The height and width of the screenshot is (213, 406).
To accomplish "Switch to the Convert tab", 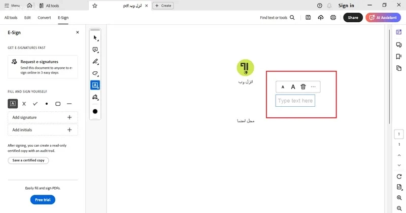I will [44, 18].
